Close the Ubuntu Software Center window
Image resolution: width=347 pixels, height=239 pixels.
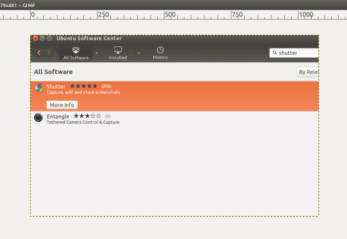pyautogui.click(x=35, y=38)
